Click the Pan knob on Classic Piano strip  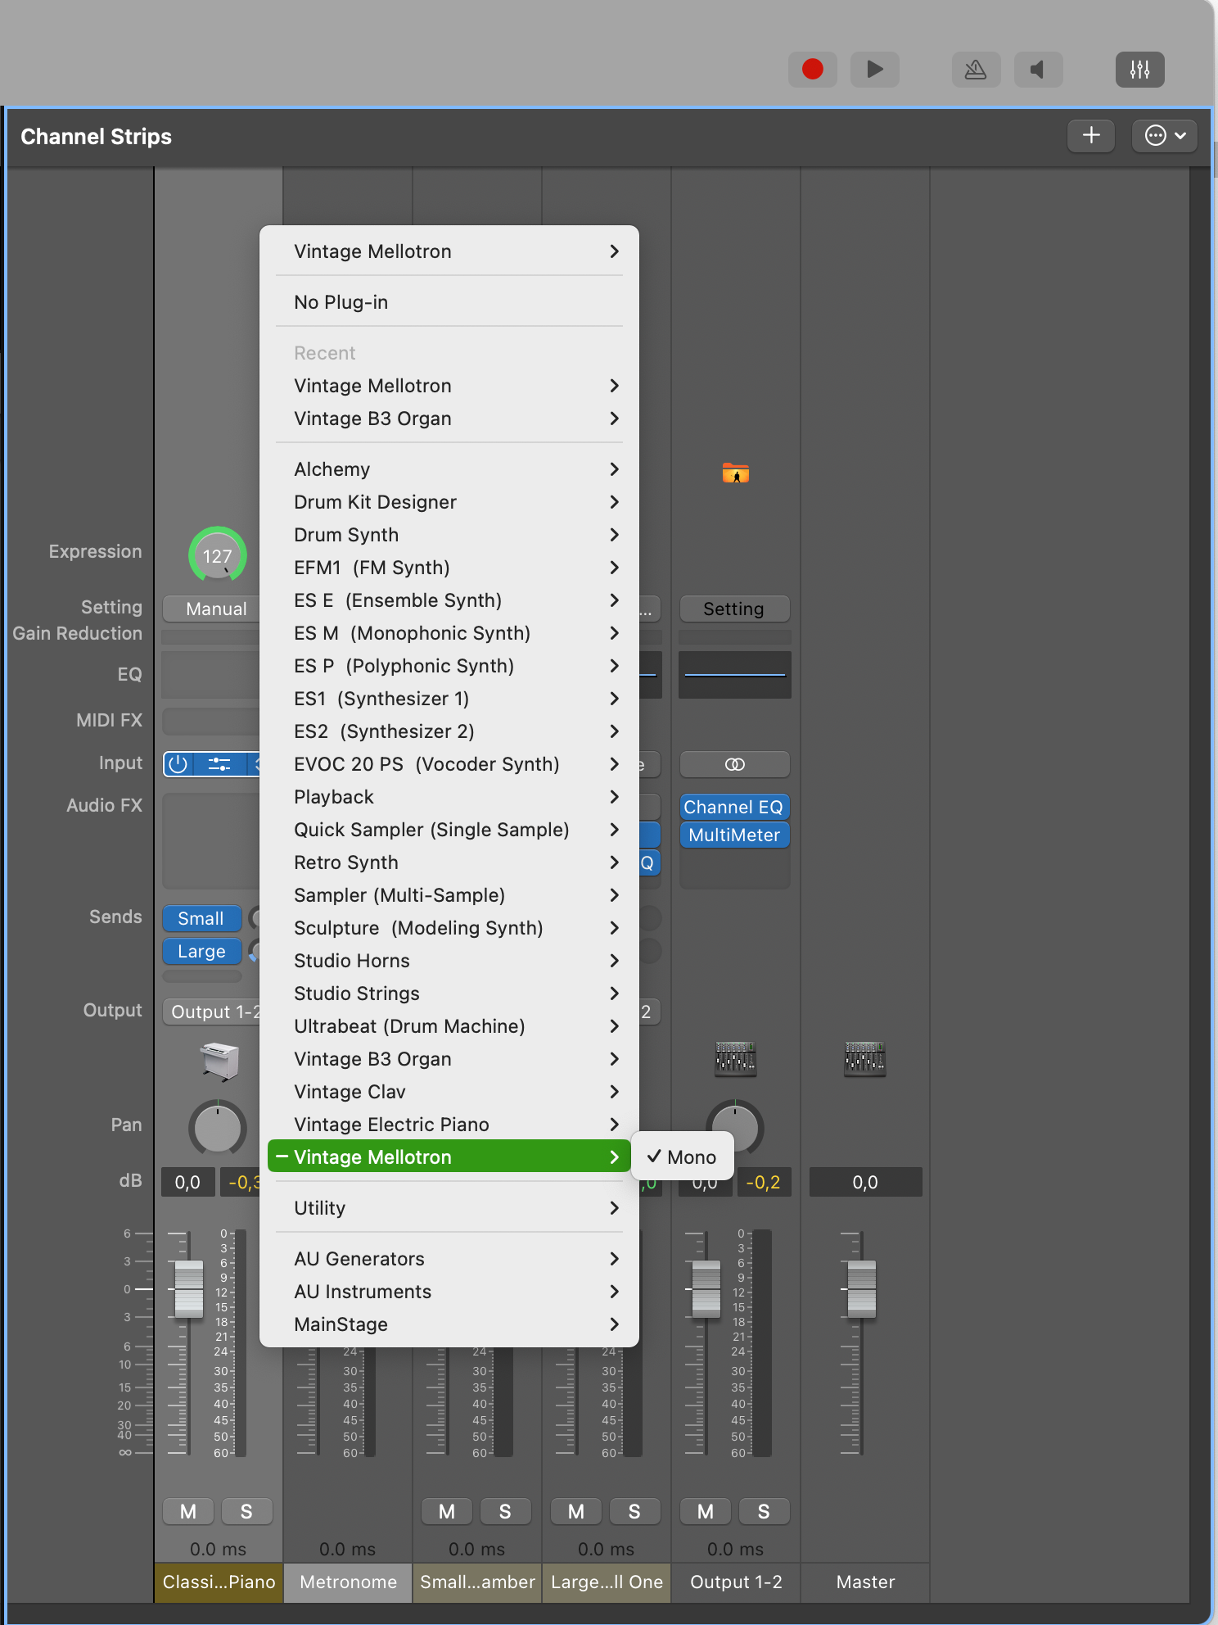(218, 1128)
